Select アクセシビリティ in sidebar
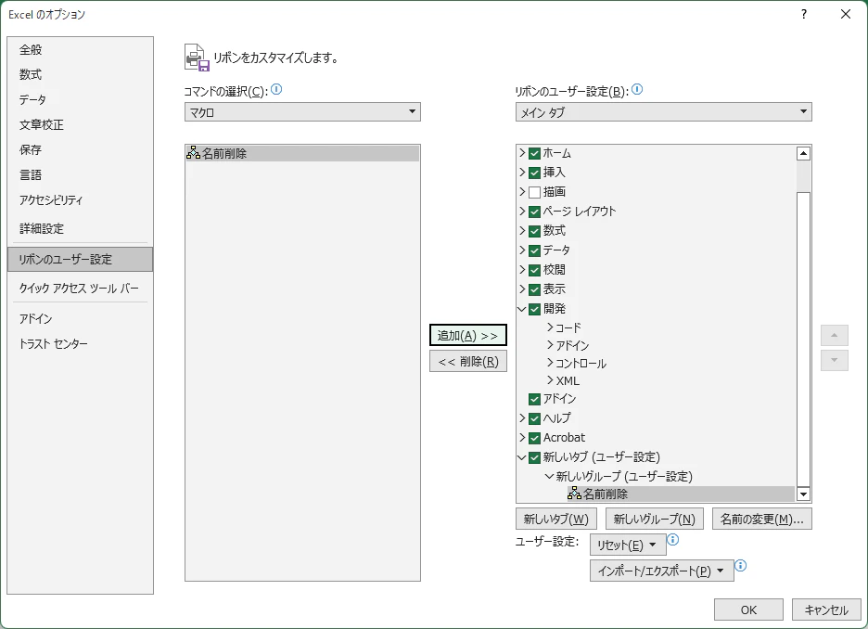868x629 pixels. pyautogui.click(x=81, y=199)
